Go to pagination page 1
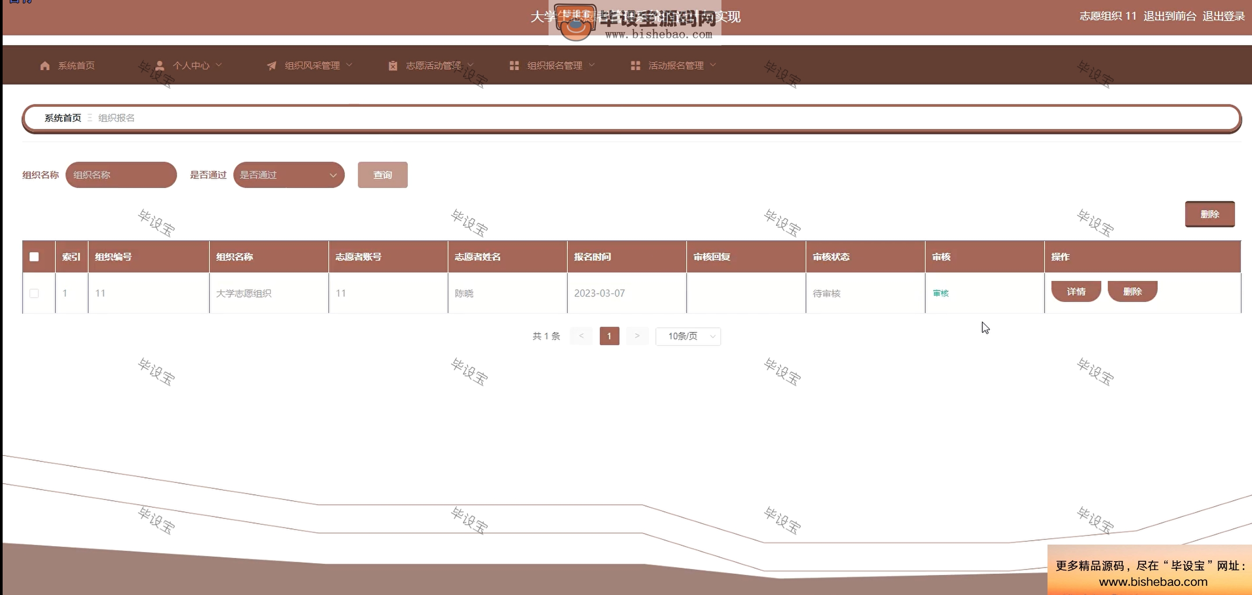 [x=610, y=336]
